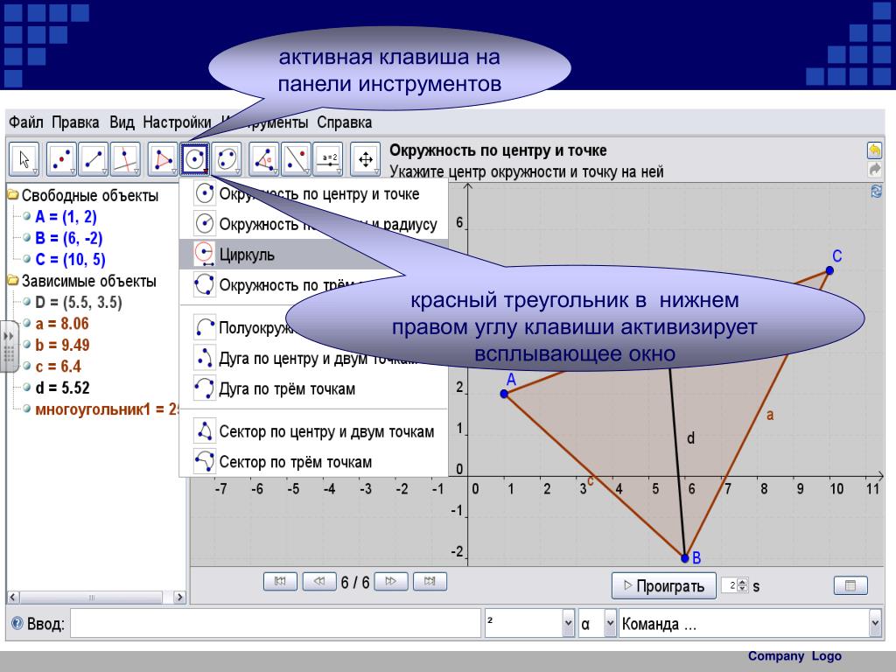The height and width of the screenshot is (672, 896).
Task: Toggle visibility of многоугольник1
Action: click(26, 409)
